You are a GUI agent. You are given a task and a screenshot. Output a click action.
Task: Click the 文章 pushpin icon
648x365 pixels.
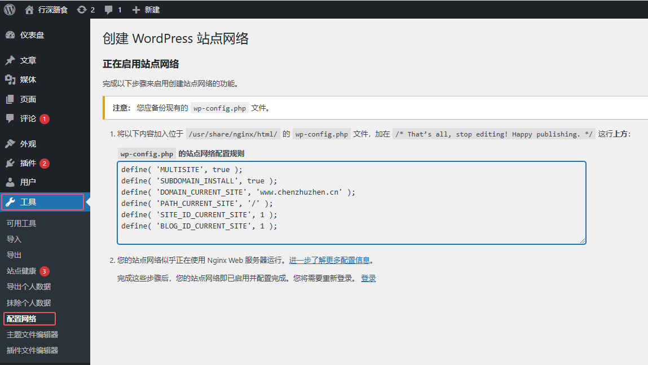click(10, 60)
